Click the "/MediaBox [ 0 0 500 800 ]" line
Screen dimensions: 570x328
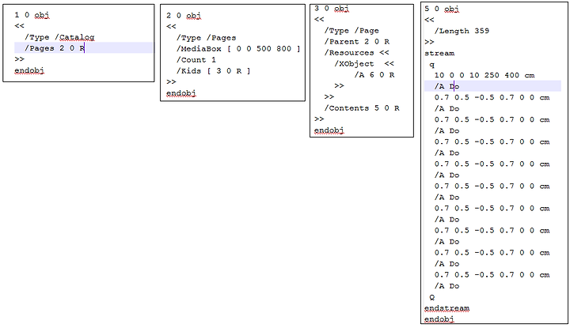238,49
